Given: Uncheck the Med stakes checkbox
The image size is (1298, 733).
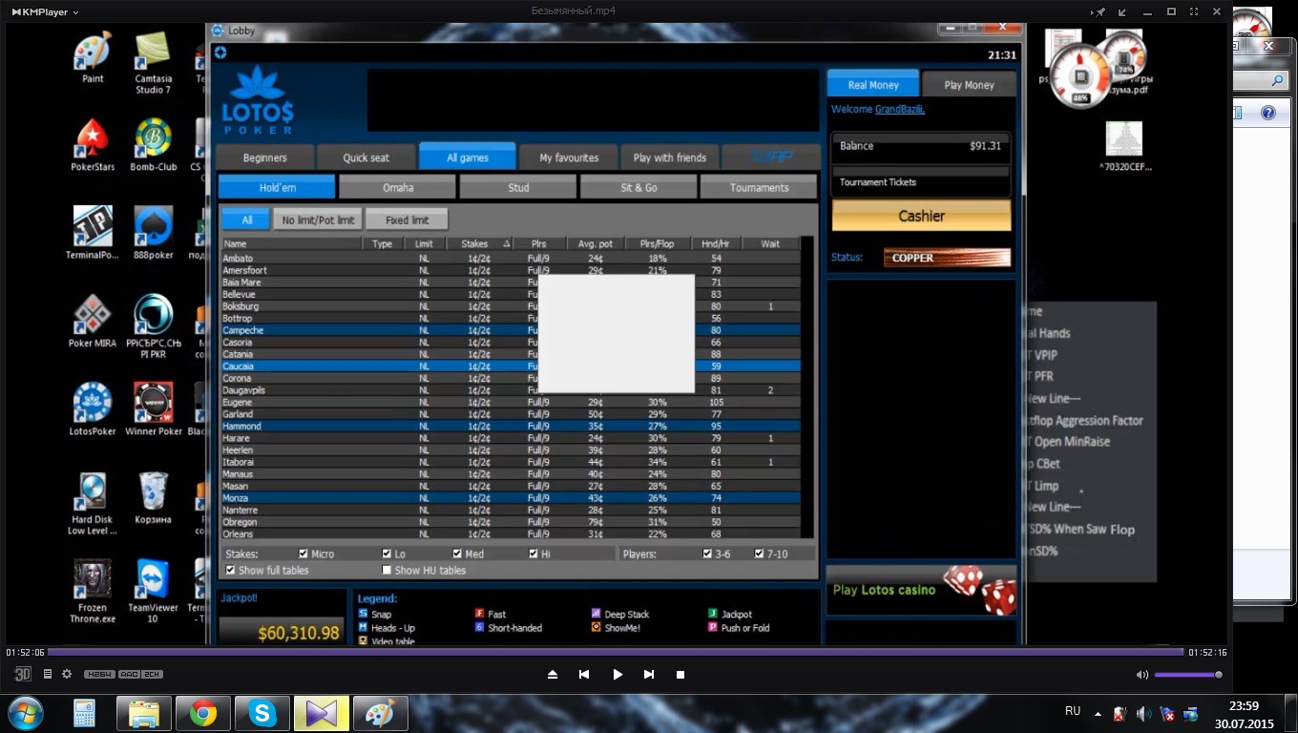Looking at the screenshot, I should coord(457,554).
